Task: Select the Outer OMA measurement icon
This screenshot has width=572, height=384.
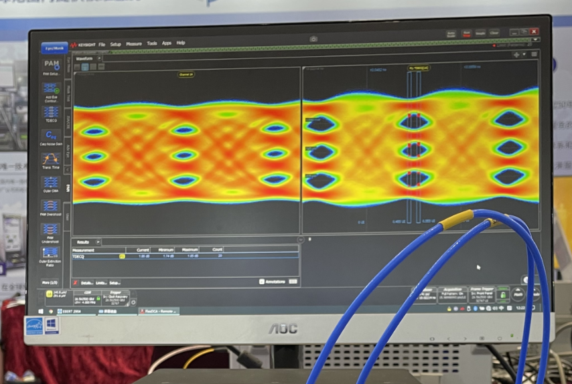Action: coord(51,183)
